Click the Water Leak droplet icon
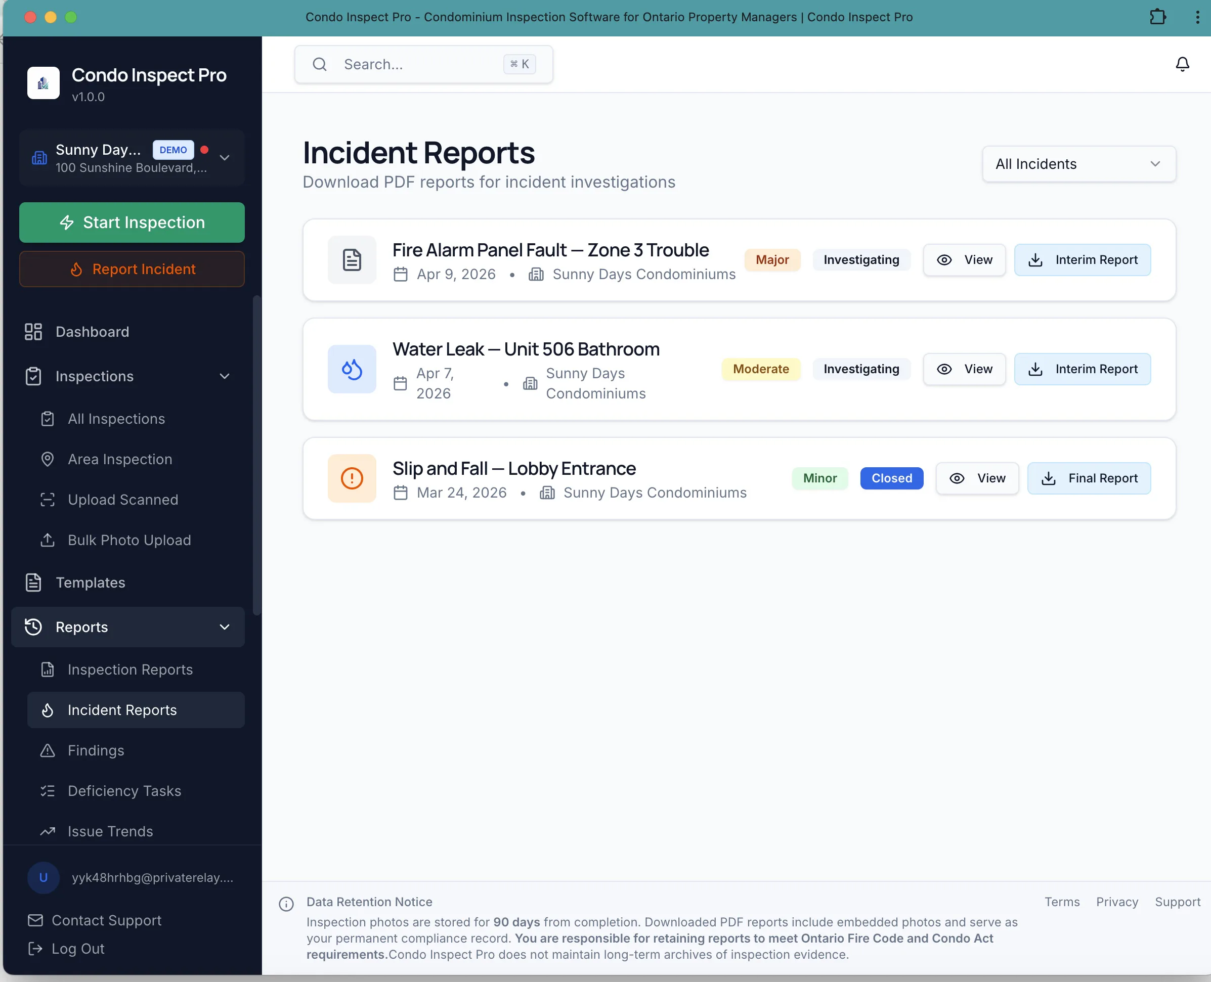 (x=352, y=369)
